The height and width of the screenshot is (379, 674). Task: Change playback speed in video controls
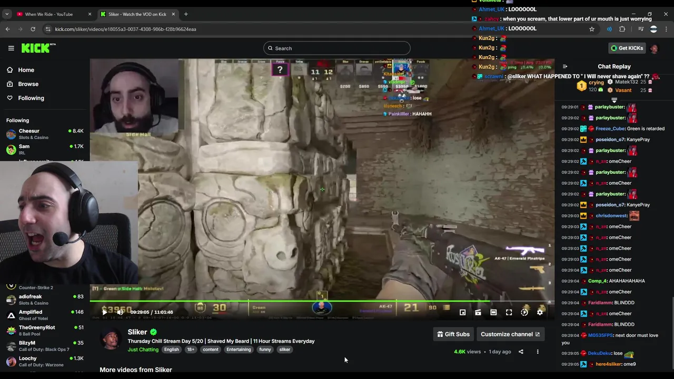524,312
